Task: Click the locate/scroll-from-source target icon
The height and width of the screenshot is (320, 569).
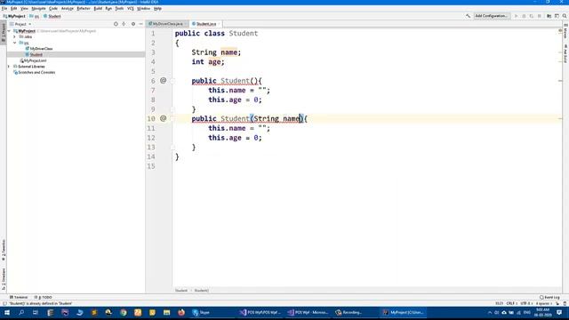Action: point(116,24)
